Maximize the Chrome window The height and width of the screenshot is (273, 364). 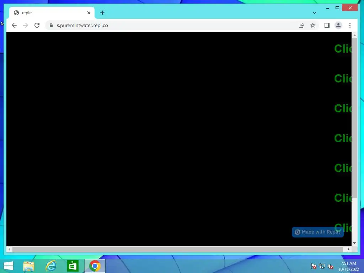tap(337, 8)
